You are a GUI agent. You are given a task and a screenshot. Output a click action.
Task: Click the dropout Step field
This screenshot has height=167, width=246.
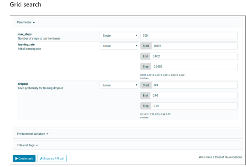(194, 106)
